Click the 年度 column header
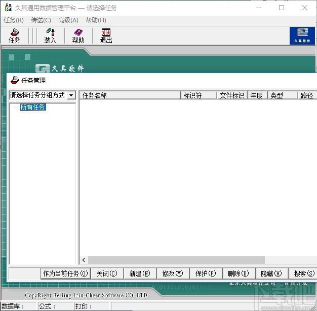Viewport: 317px width, 311px height. point(258,95)
